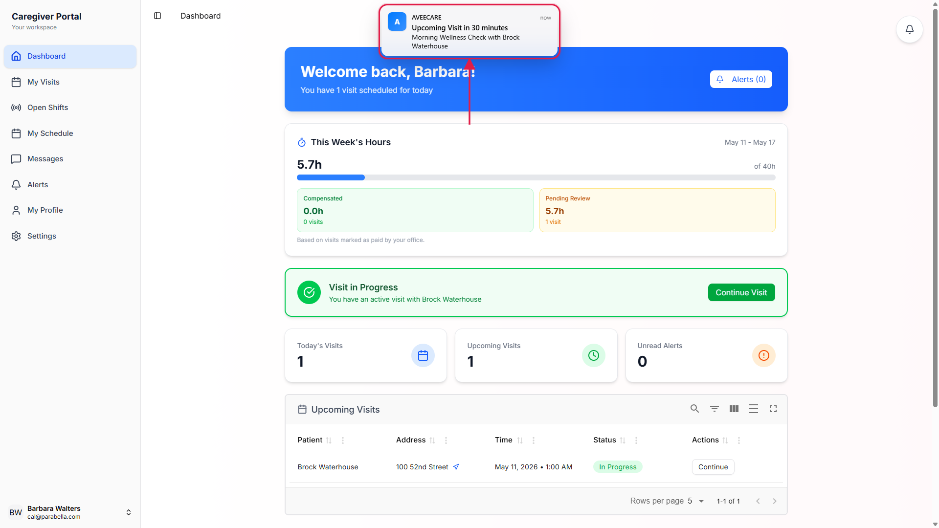939x528 pixels.
Task: Click the Unread Alerts warning icon
Action: pyautogui.click(x=764, y=355)
